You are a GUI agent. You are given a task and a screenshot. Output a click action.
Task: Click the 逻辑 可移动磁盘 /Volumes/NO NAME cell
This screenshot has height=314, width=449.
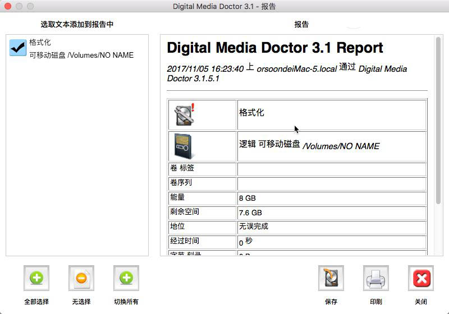coord(332,146)
